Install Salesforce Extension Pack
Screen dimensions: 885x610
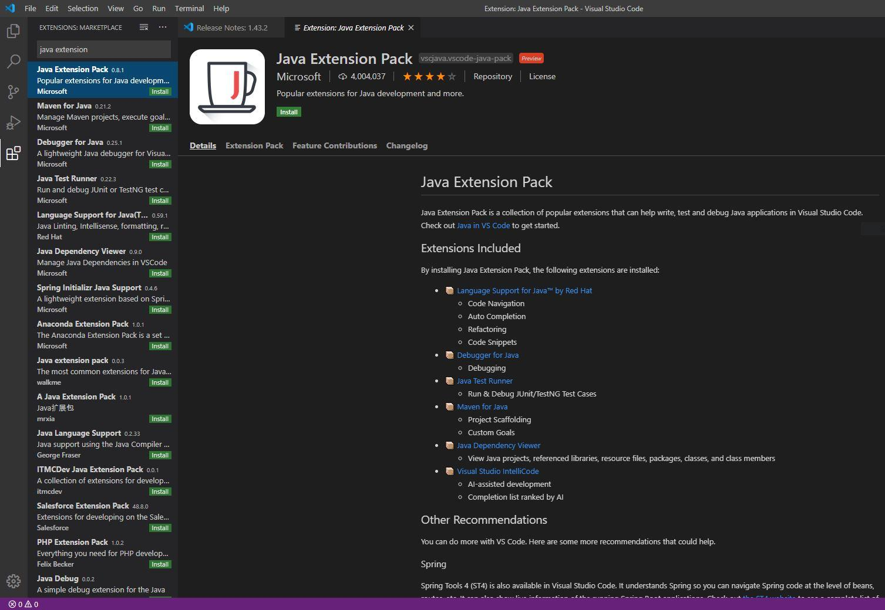(x=160, y=528)
